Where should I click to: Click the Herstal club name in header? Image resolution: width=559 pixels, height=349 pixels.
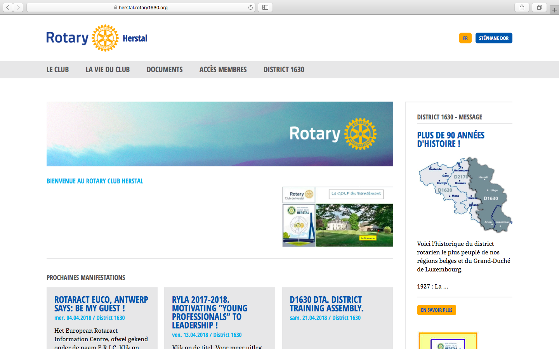[135, 38]
